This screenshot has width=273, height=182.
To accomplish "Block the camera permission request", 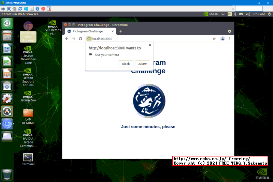I will 126,64.
